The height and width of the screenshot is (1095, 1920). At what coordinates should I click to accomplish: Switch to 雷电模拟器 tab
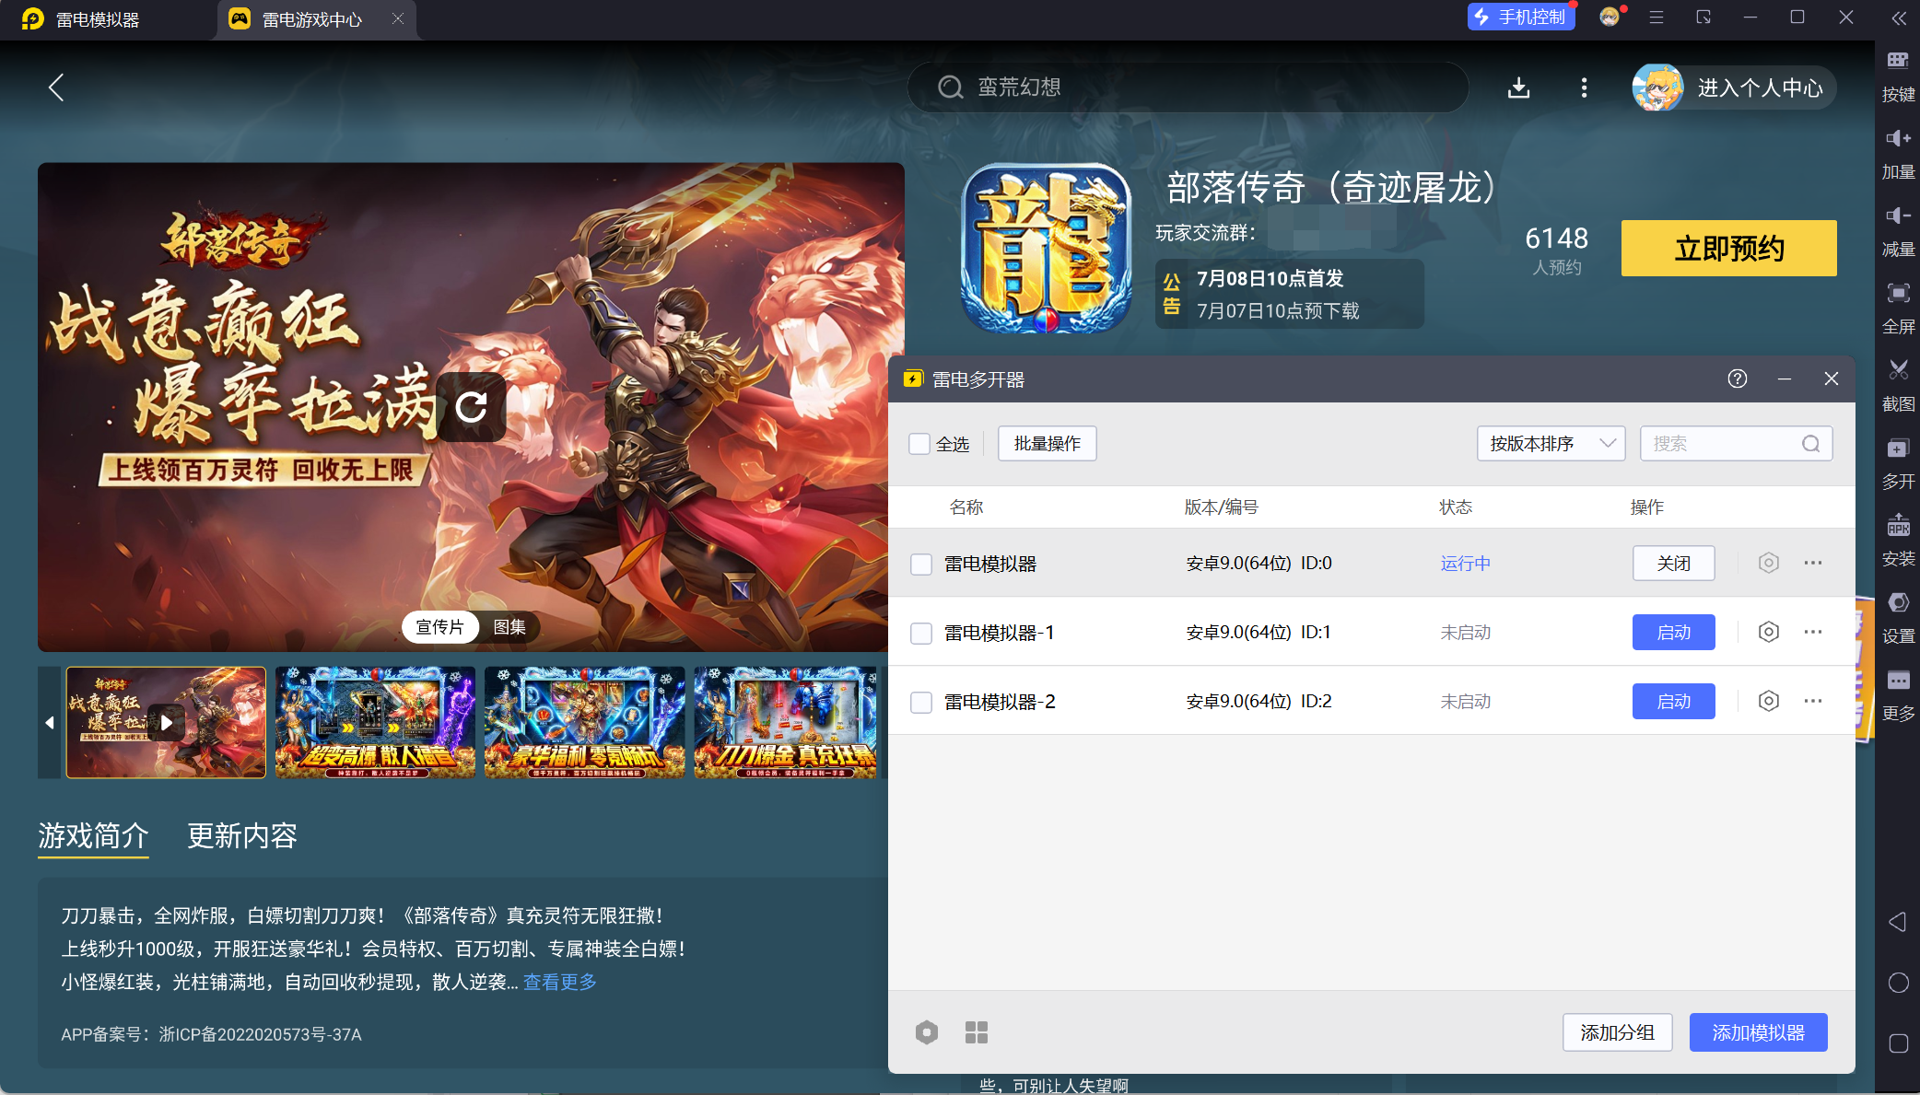tap(98, 19)
